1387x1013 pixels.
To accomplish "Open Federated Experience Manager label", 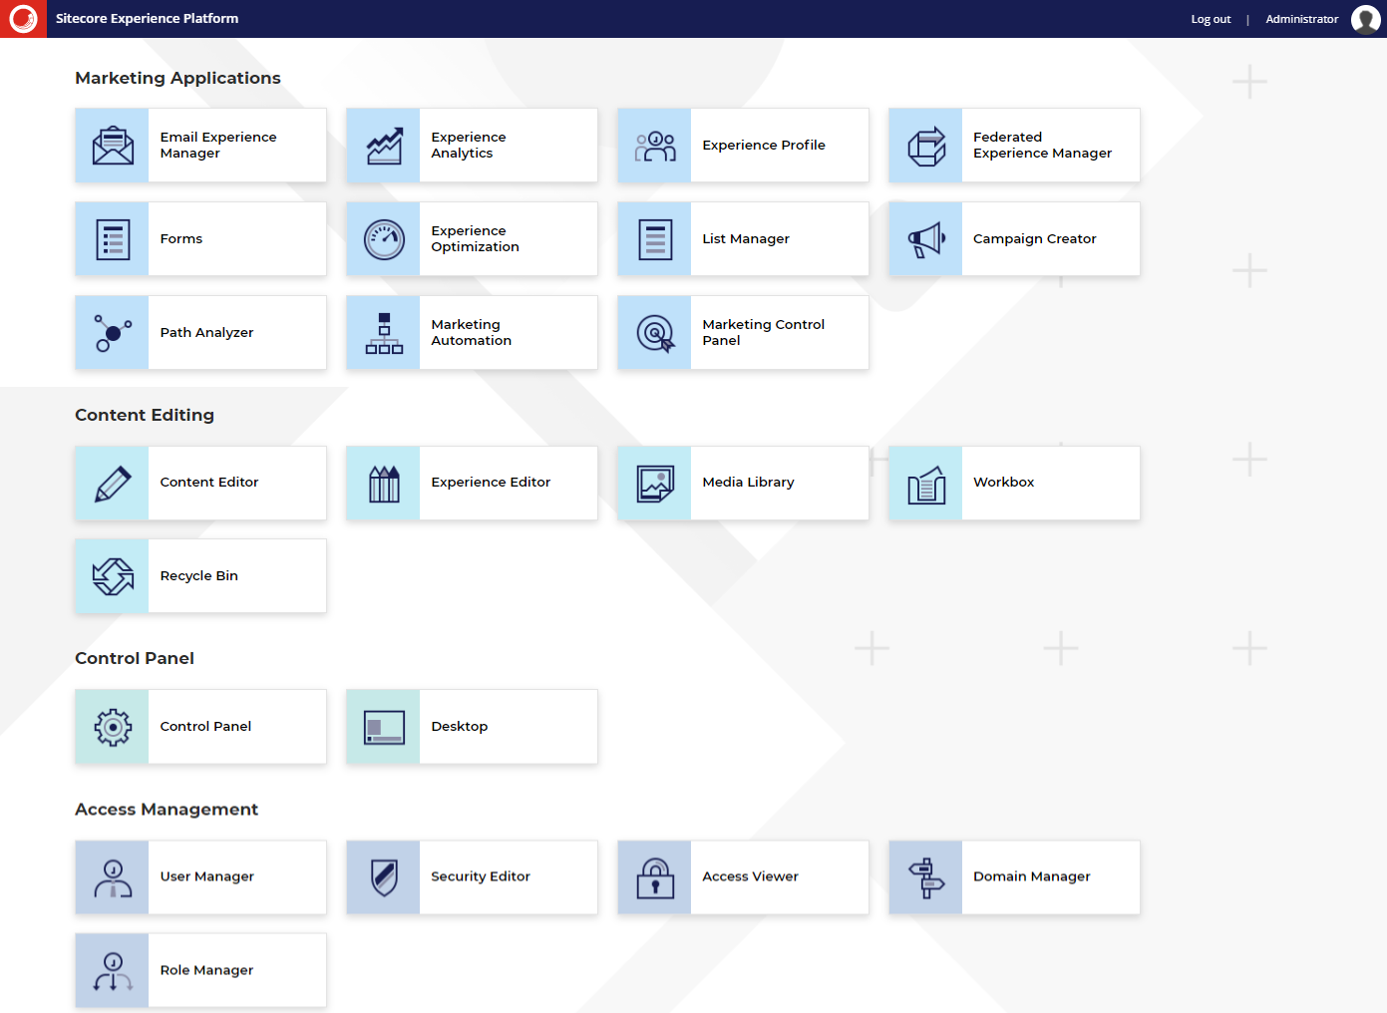I will pyautogui.click(x=1042, y=146).
